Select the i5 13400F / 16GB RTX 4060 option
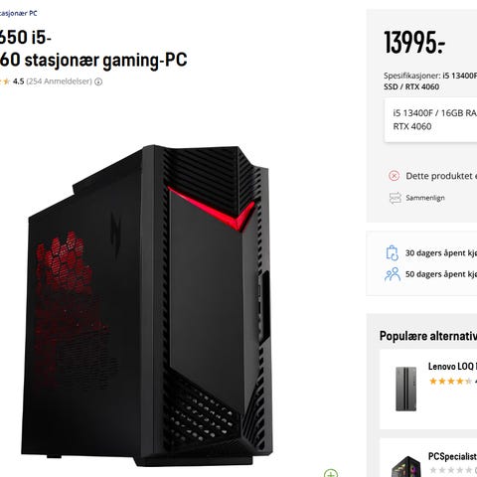 [x=430, y=120]
